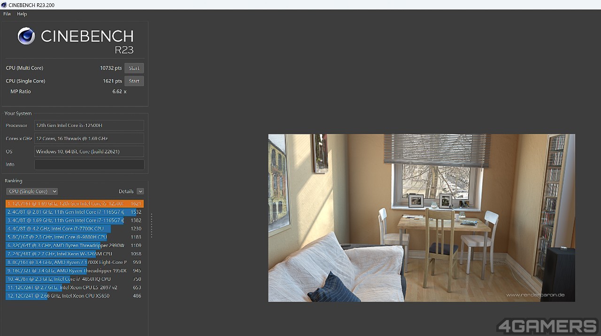This screenshot has height=336, width=601.
Task: Click the Details label in Ranking
Action: 126,191
